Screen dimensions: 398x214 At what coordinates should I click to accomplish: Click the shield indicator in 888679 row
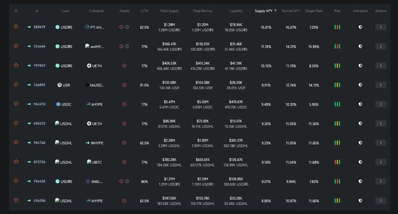[360, 27]
